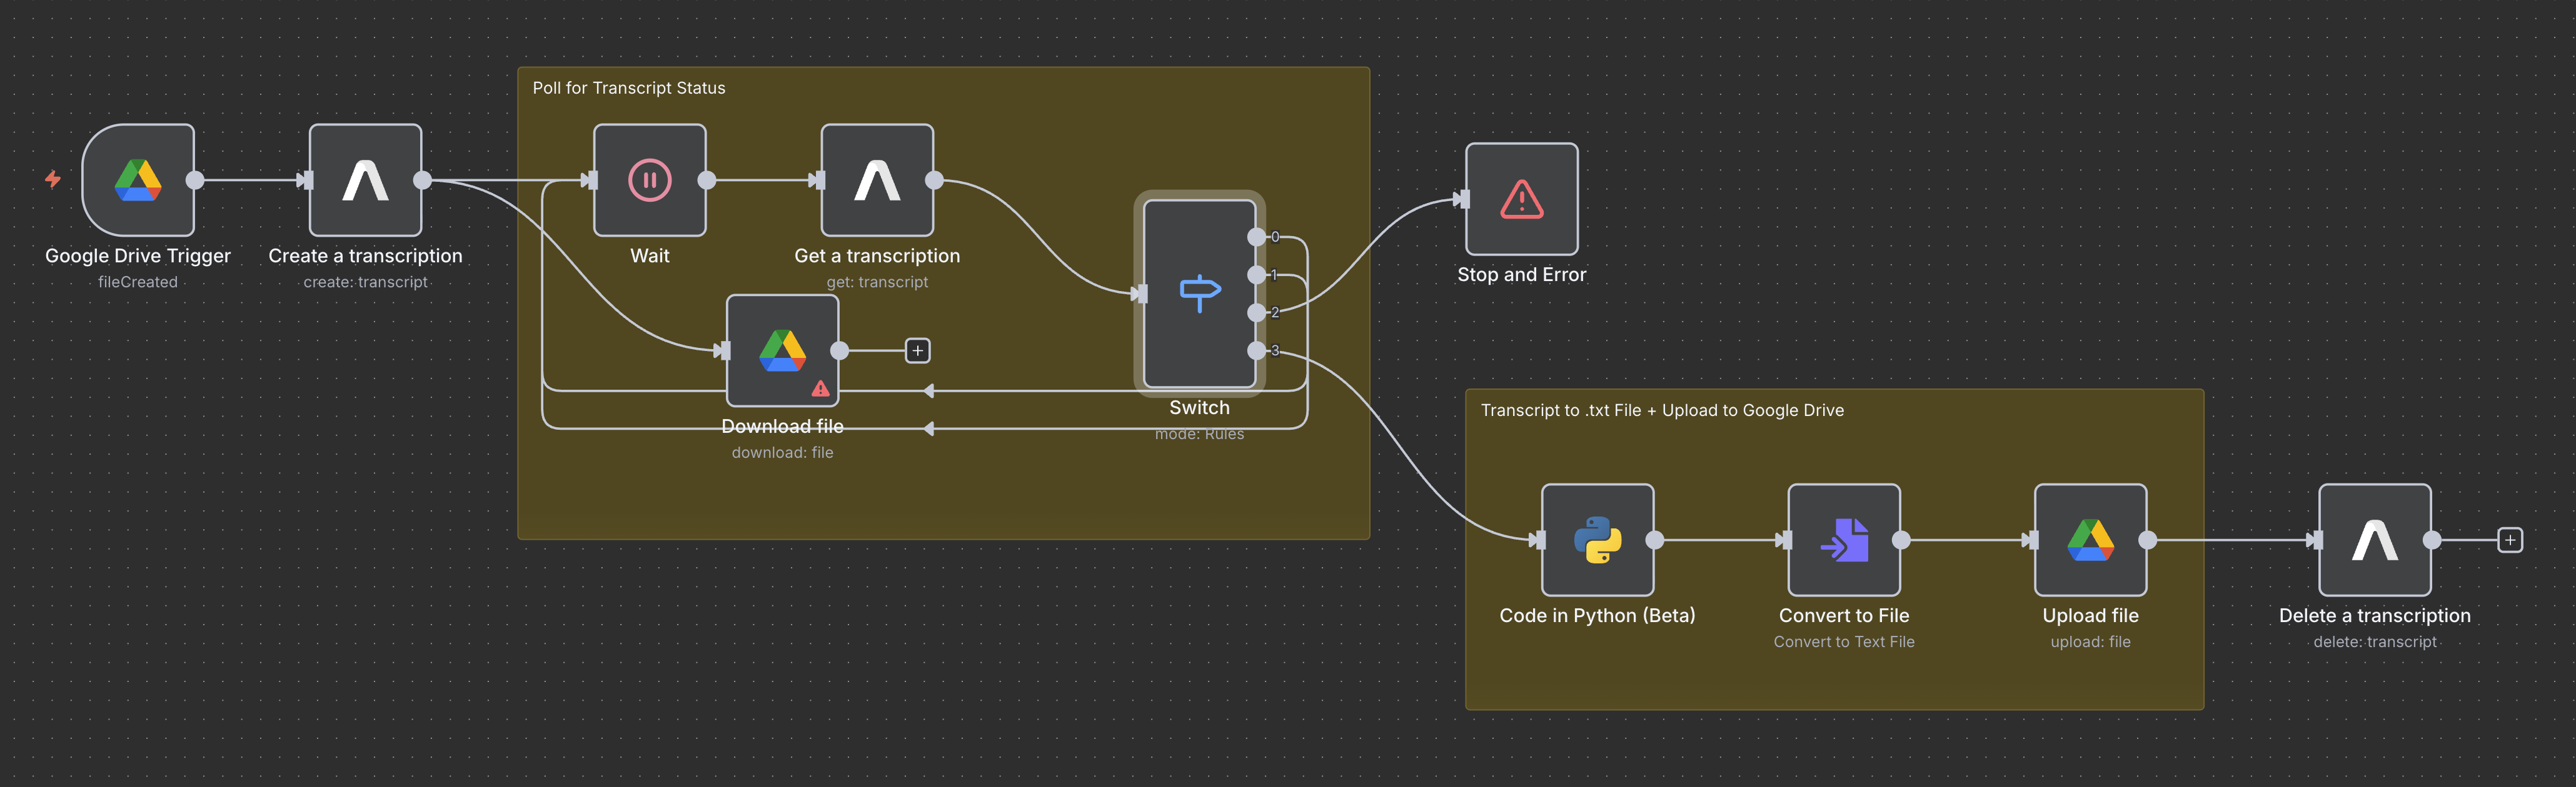Add node after Delete a transcription
Viewport: 2576px width, 787px height.
(x=2509, y=540)
